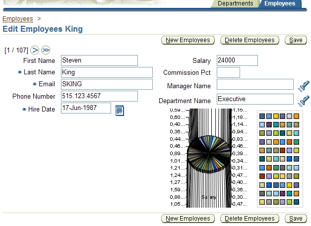Click the record counter text [1 / 107]
Screen dimensions: 311x226
(16, 50)
